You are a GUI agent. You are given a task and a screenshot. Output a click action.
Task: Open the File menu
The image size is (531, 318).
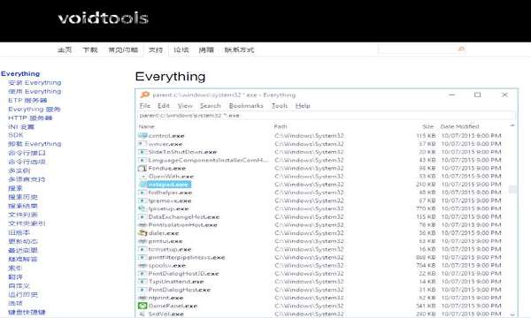pyautogui.click(x=145, y=106)
